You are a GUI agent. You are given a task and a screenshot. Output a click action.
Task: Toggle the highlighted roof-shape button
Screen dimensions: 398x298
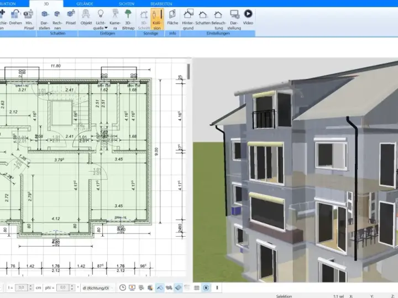click(x=160, y=288)
